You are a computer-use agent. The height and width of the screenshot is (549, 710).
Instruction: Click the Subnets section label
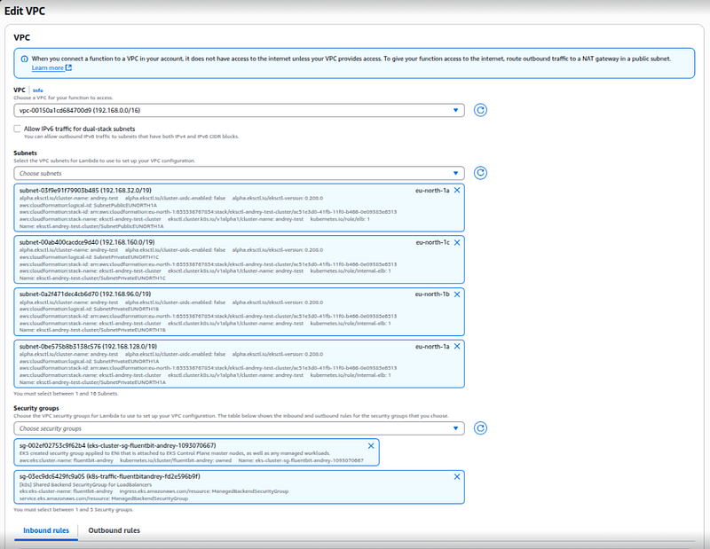(x=26, y=153)
